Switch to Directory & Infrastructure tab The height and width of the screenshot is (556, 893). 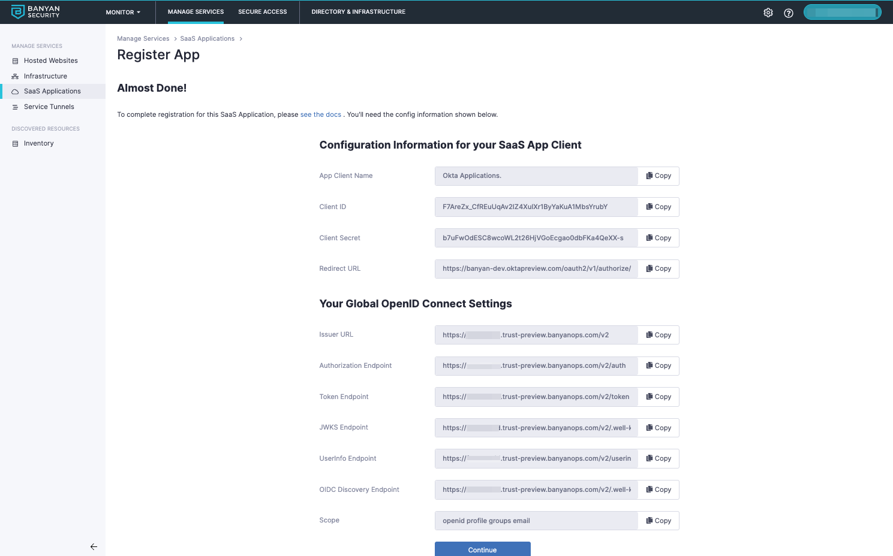click(x=358, y=12)
